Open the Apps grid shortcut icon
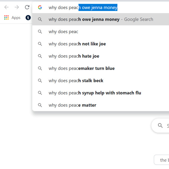Screen dimensions: 169x169 pos(7,18)
